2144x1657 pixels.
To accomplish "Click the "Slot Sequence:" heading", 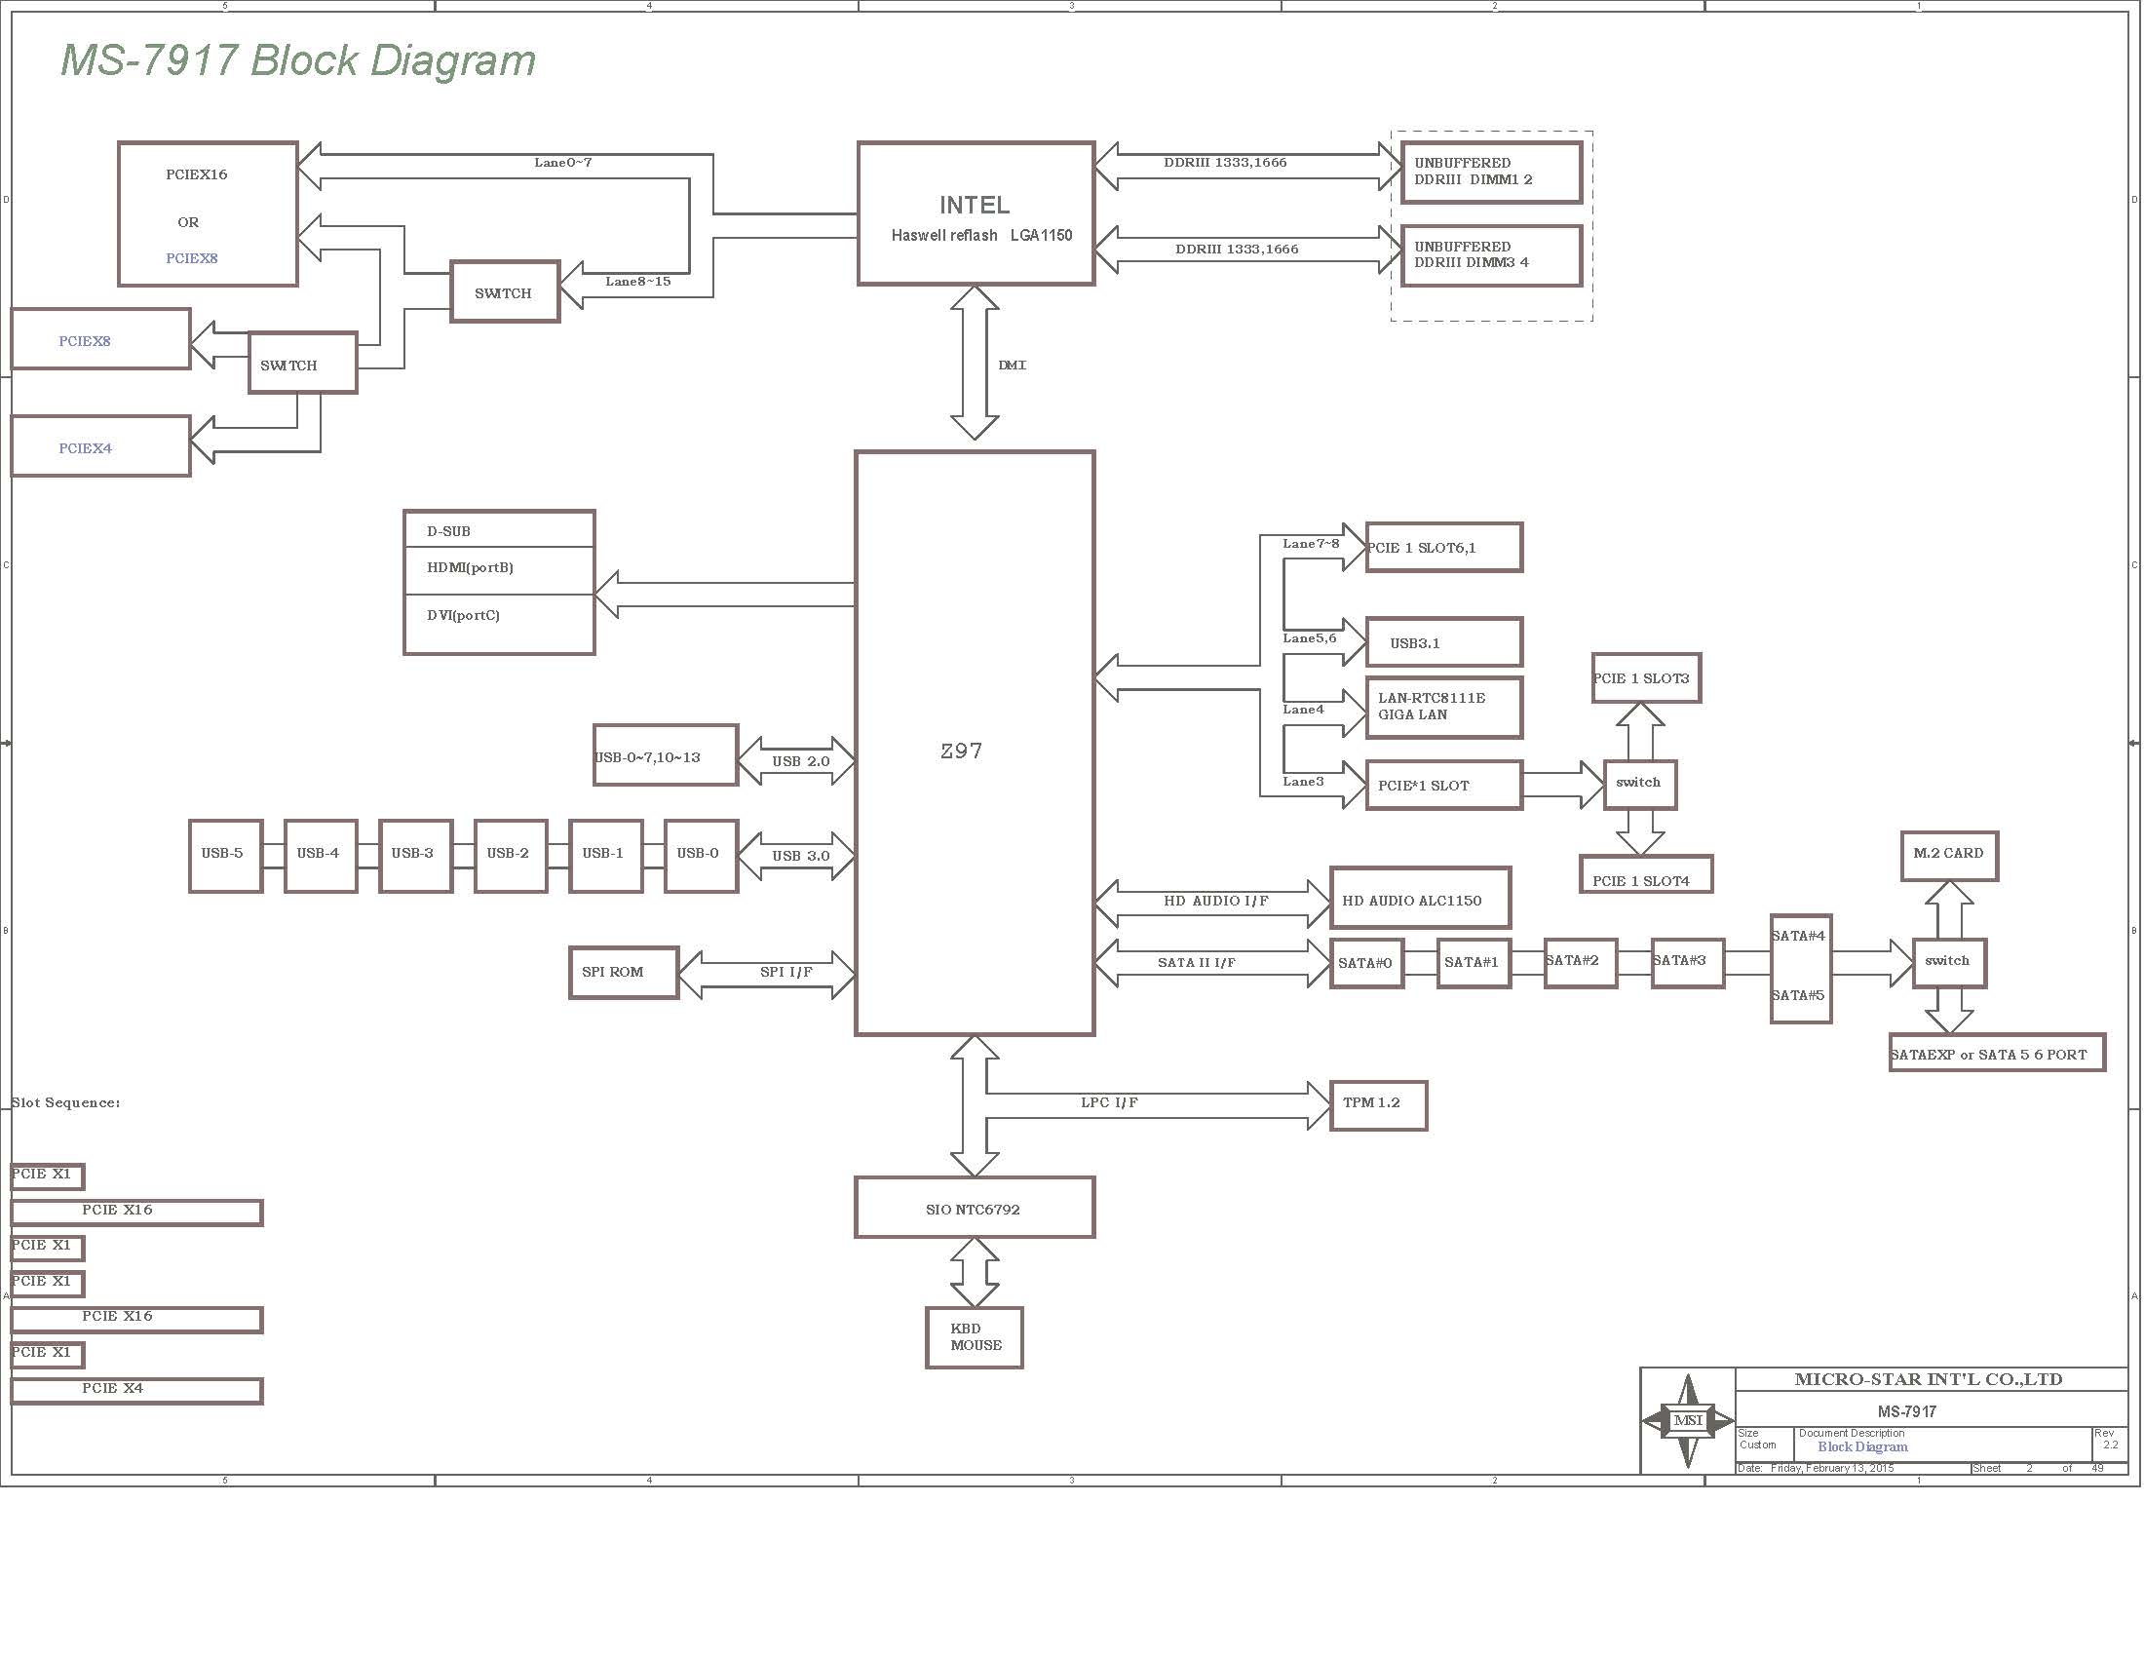I will 65,1102.
